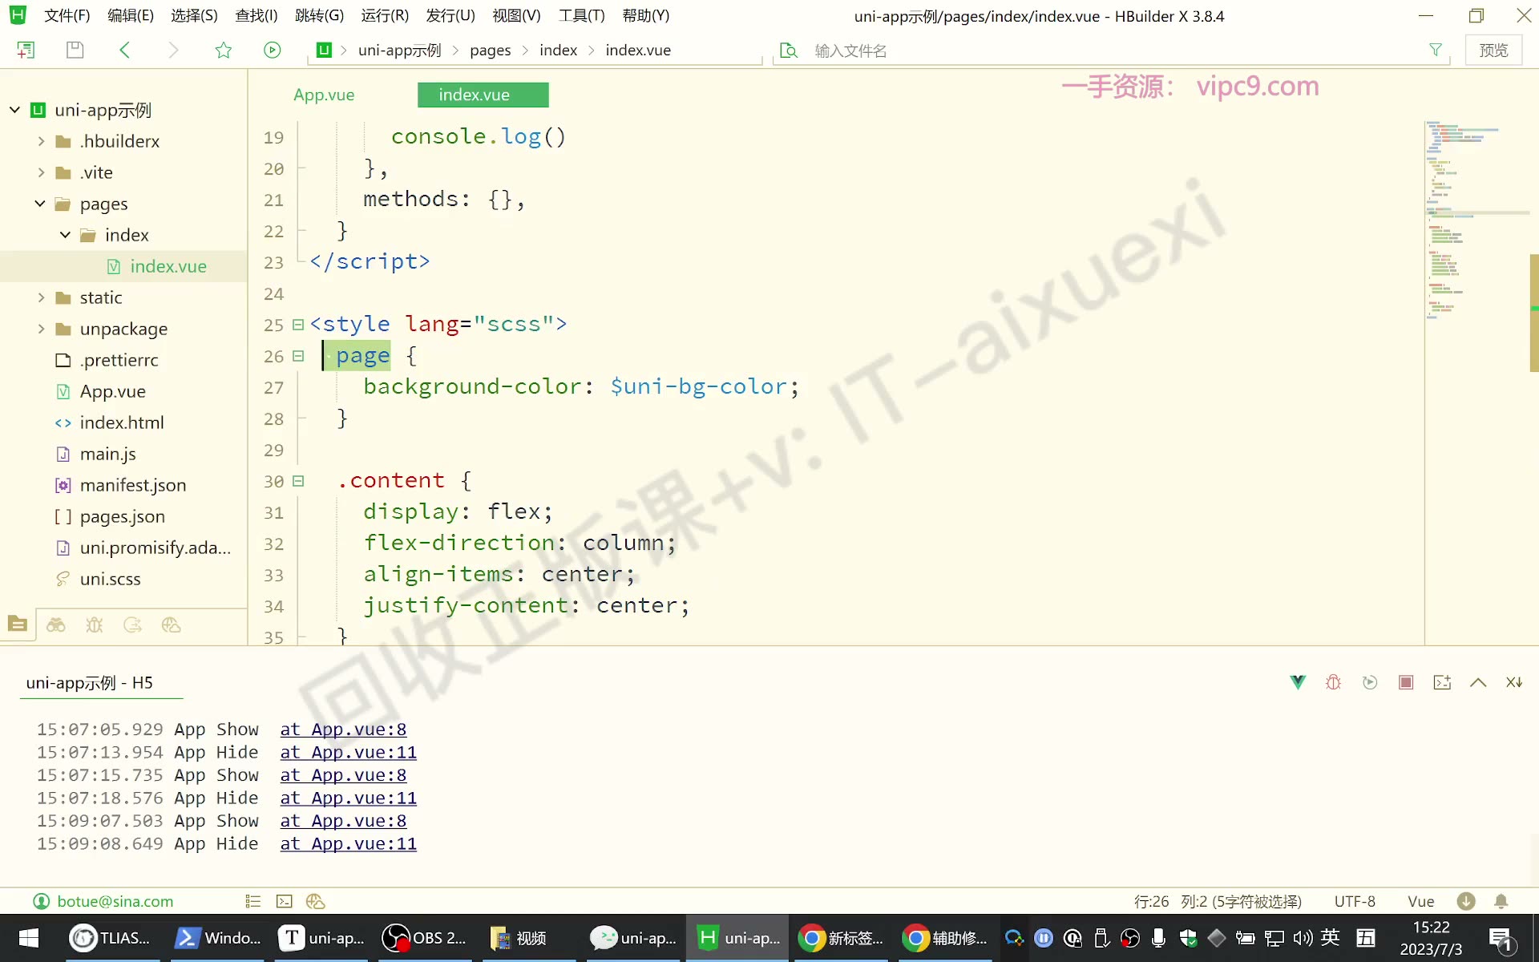This screenshot has width=1539, height=962.
Task: Click the filter funnel icon
Action: point(1436,50)
